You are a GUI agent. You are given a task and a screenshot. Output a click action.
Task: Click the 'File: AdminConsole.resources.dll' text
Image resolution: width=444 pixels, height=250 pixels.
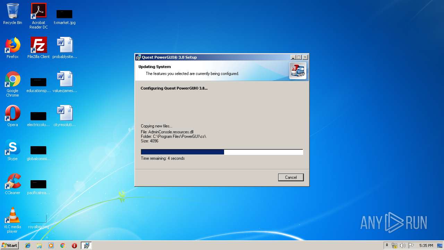click(x=167, y=132)
